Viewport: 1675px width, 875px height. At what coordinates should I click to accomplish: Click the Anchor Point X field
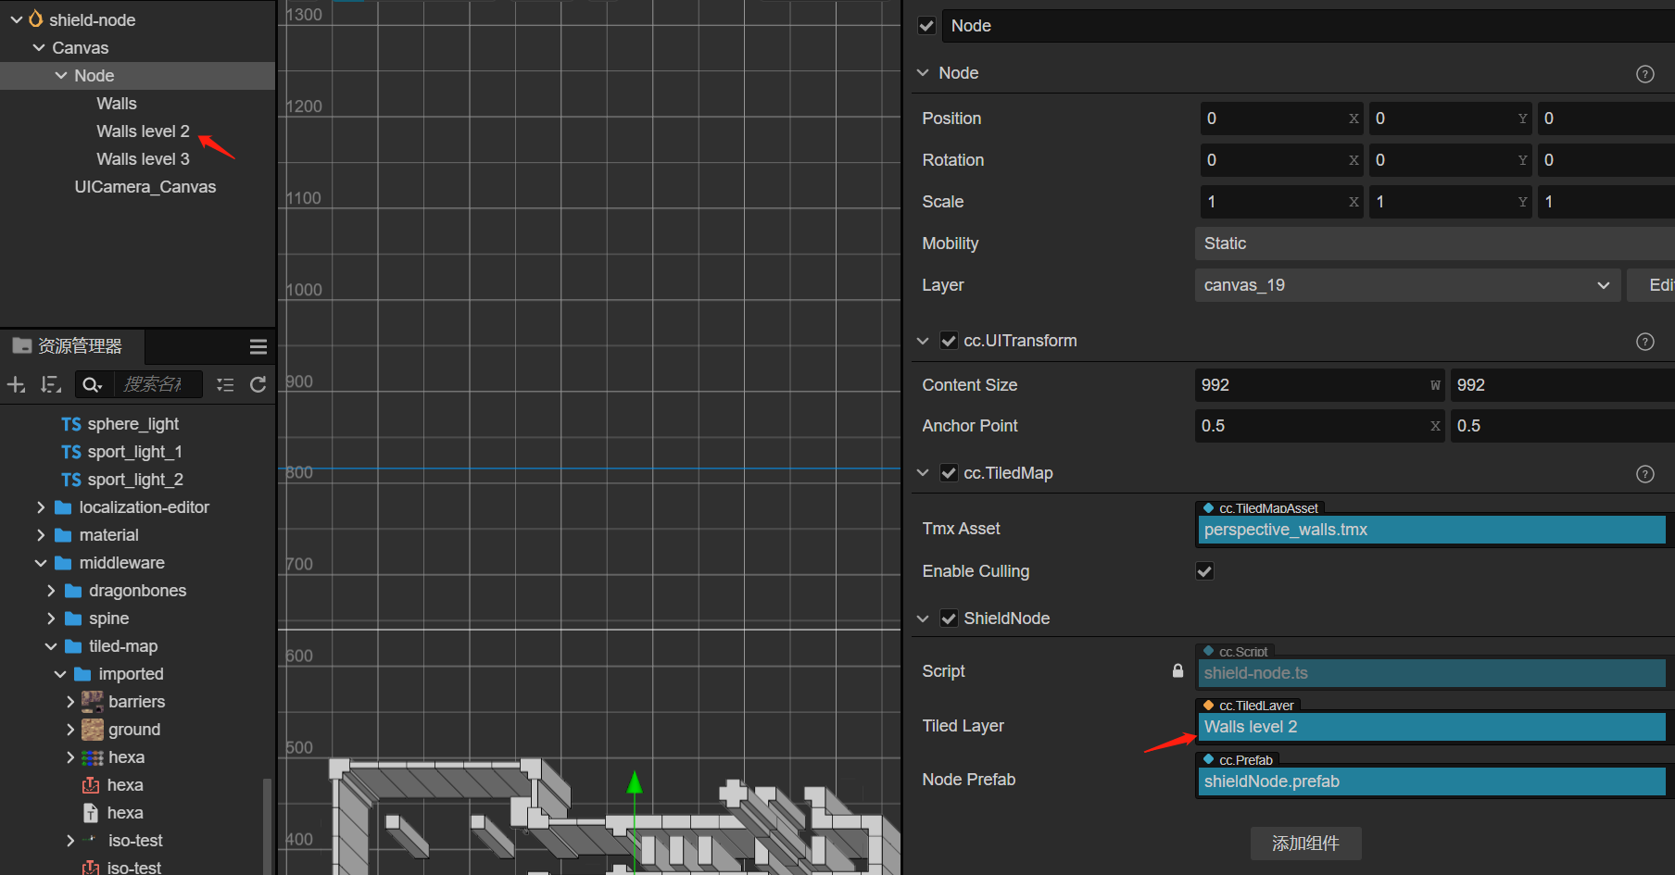point(1320,426)
